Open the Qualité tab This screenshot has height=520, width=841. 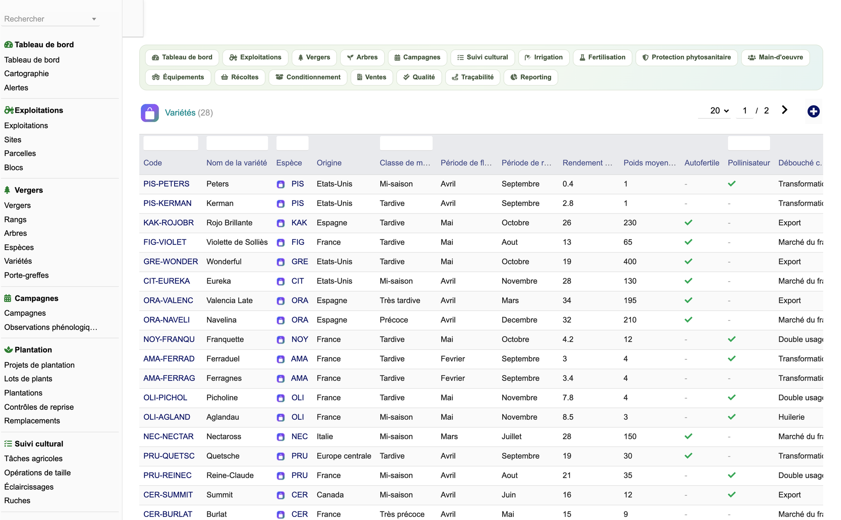[x=419, y=77]
